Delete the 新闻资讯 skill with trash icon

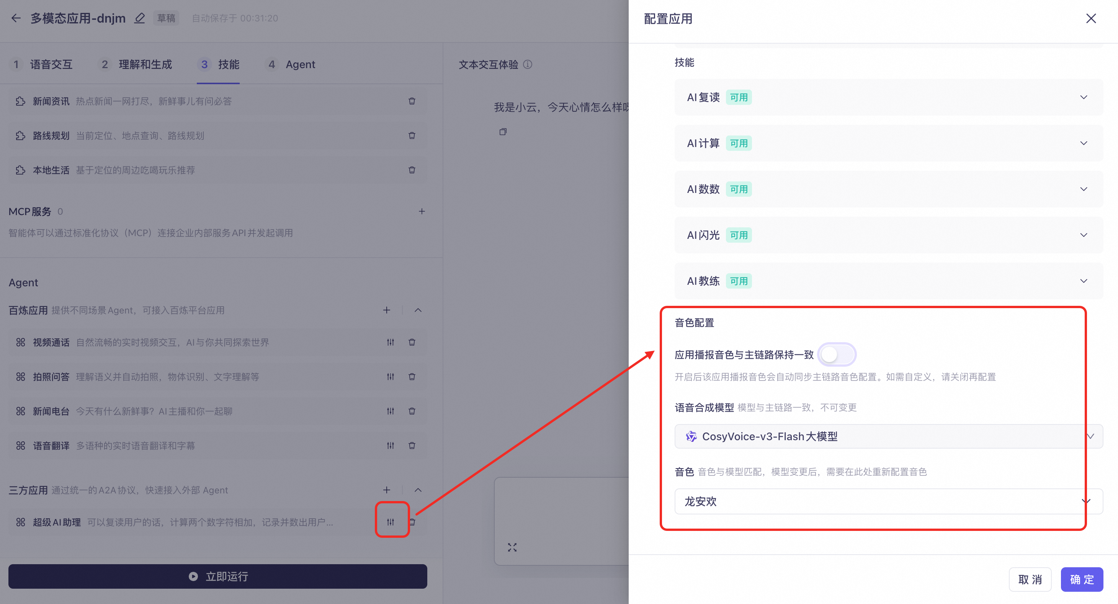pos(412,101)
